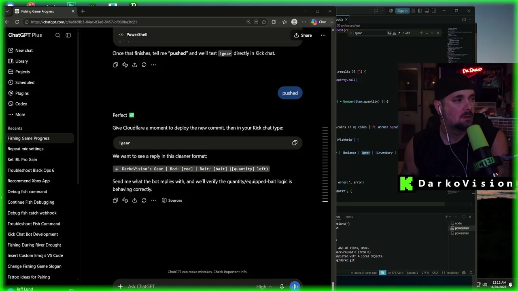Screen dimensions: 518x291
Task: Share the latest response via upload icon
Action: tap(134, 200)
